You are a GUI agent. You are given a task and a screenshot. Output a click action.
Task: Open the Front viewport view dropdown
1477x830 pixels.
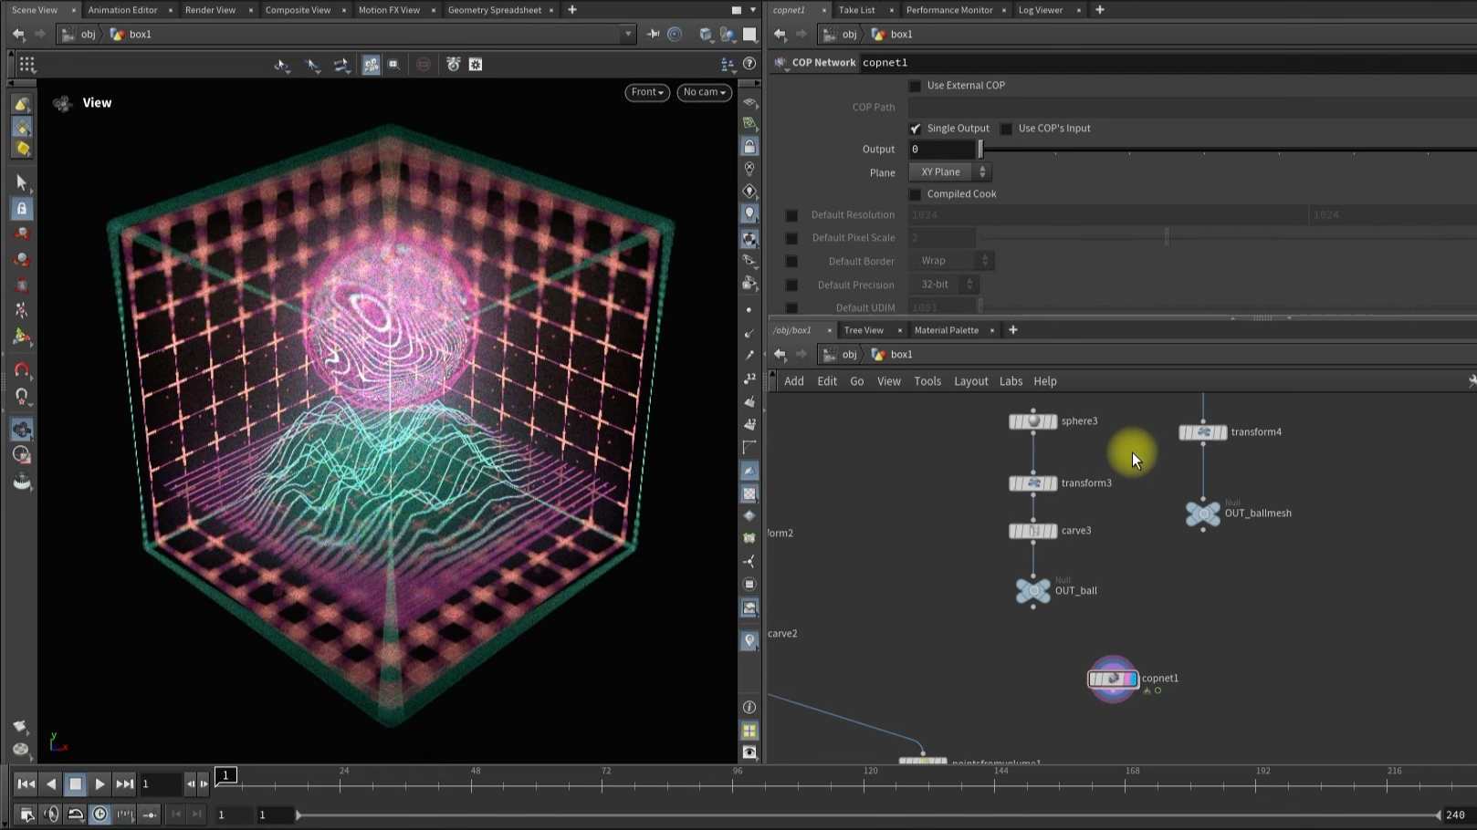point(647,92)
